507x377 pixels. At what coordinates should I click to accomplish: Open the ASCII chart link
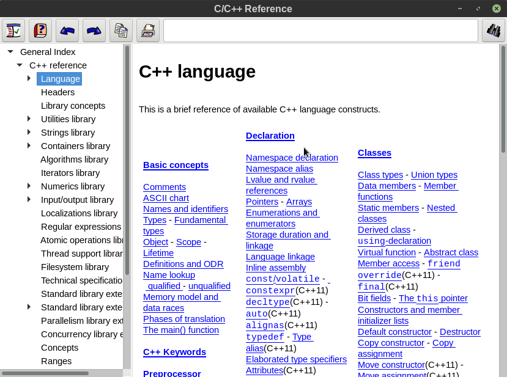(166, 198)
